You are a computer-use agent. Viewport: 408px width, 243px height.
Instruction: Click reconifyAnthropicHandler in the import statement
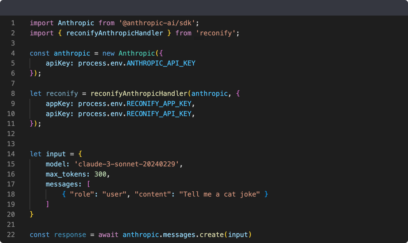(x=114, y=33)
